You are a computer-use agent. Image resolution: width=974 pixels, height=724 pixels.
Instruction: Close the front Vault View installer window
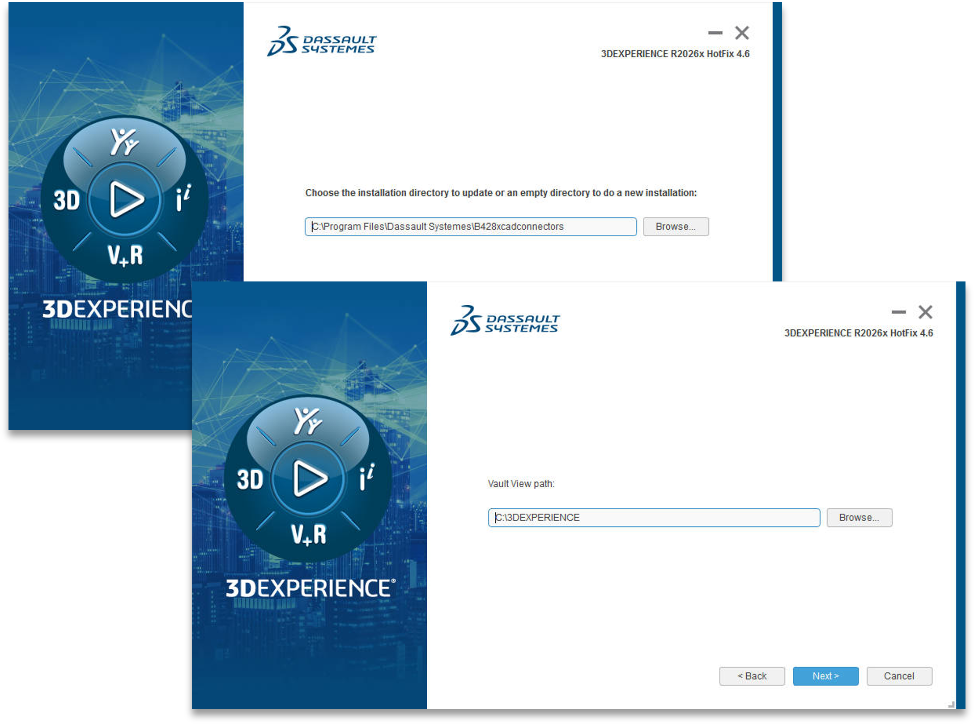925,312
